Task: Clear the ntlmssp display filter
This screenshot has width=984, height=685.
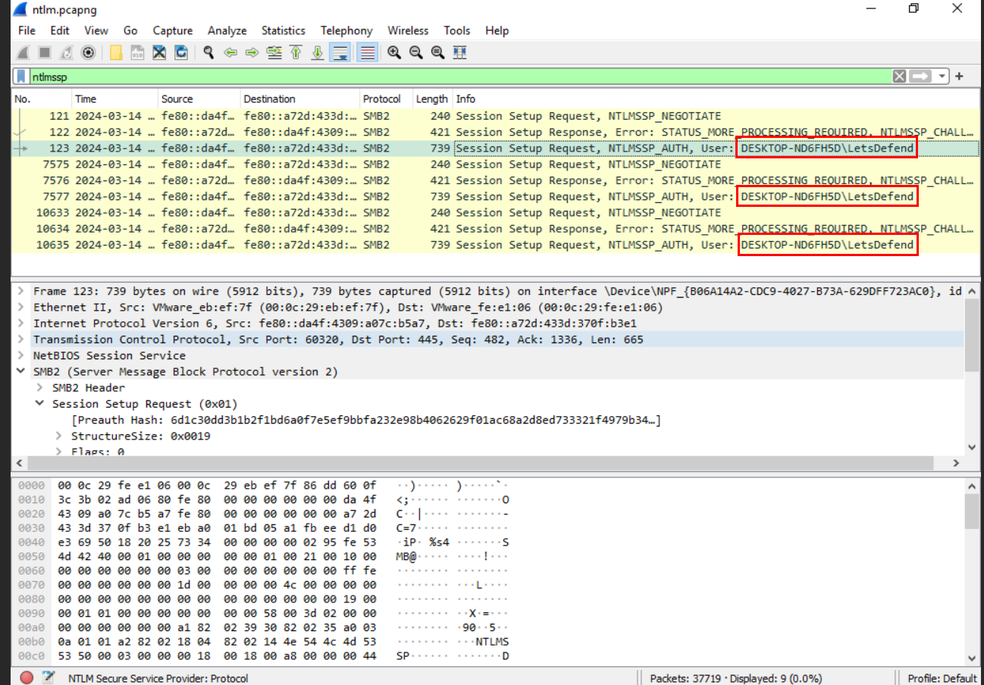Action: point(899,76)
